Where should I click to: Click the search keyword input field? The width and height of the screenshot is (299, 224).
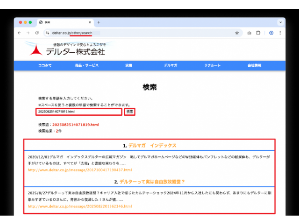tap(79, 112)
